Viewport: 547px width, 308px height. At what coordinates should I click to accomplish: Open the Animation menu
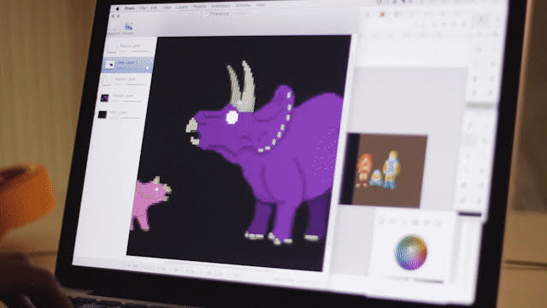point(221,6)
